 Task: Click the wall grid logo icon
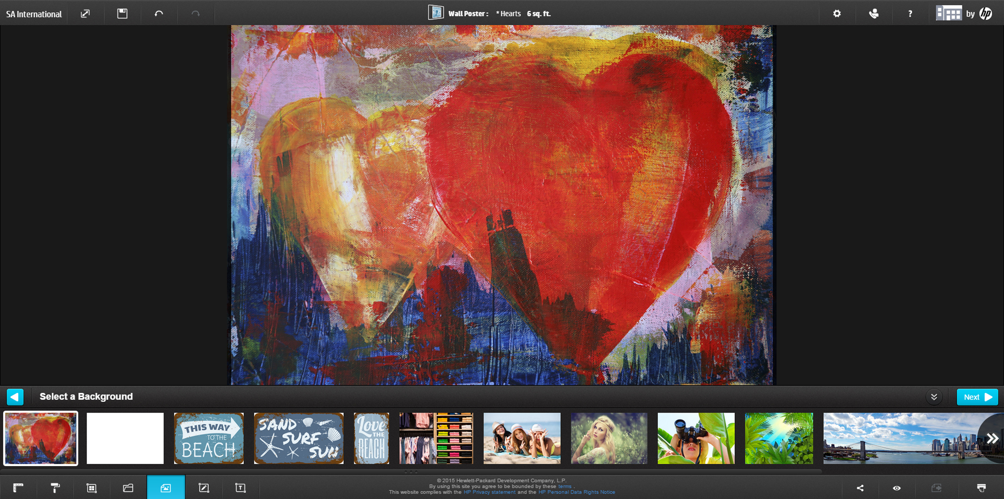(x=949, y=13)
